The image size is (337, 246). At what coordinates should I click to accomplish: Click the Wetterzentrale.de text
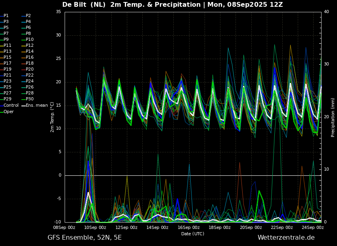click(x=286, y=238)
